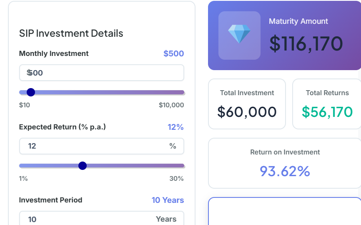This screenshot has height=225, width=361.
Task: Click the Monthly Investment input field
Action: coord(101,73)
